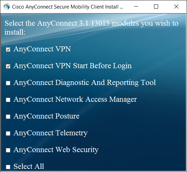
Task: Tick the Select All checkbox
Action: [8, 167]
